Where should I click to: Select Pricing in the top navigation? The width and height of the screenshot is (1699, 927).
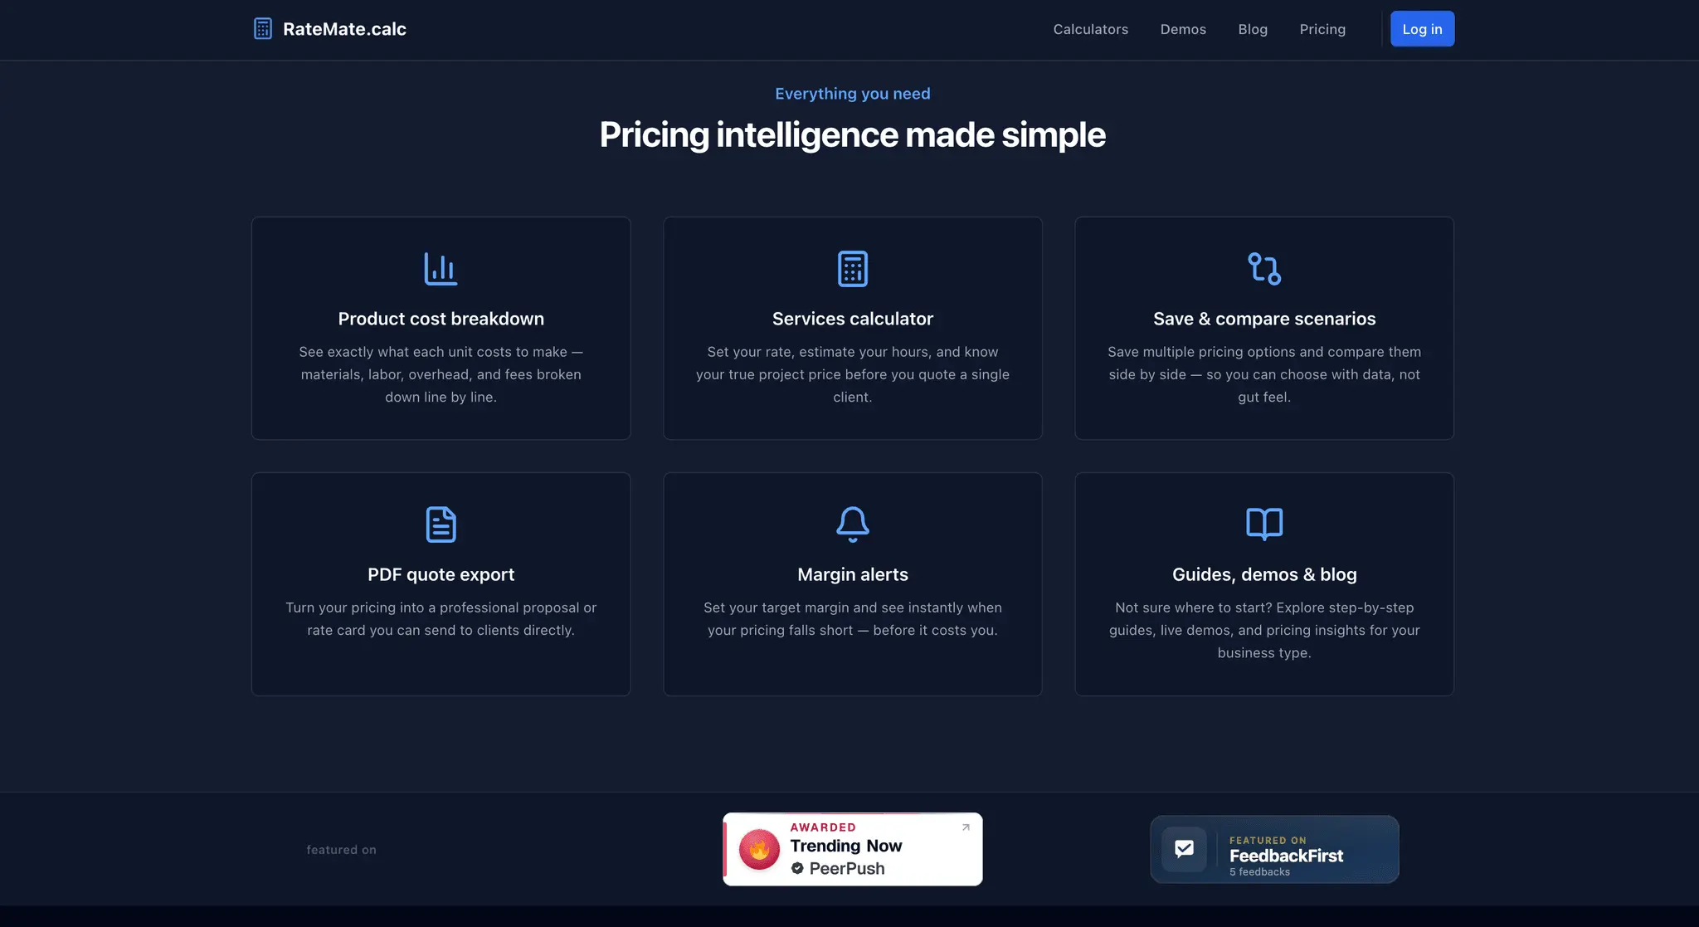pos(1322,29)
